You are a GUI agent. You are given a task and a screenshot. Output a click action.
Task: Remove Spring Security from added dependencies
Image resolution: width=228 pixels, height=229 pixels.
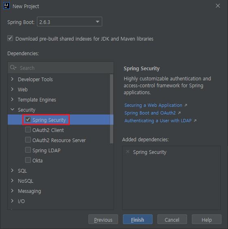pyautogui.click(x=128, y=151)
